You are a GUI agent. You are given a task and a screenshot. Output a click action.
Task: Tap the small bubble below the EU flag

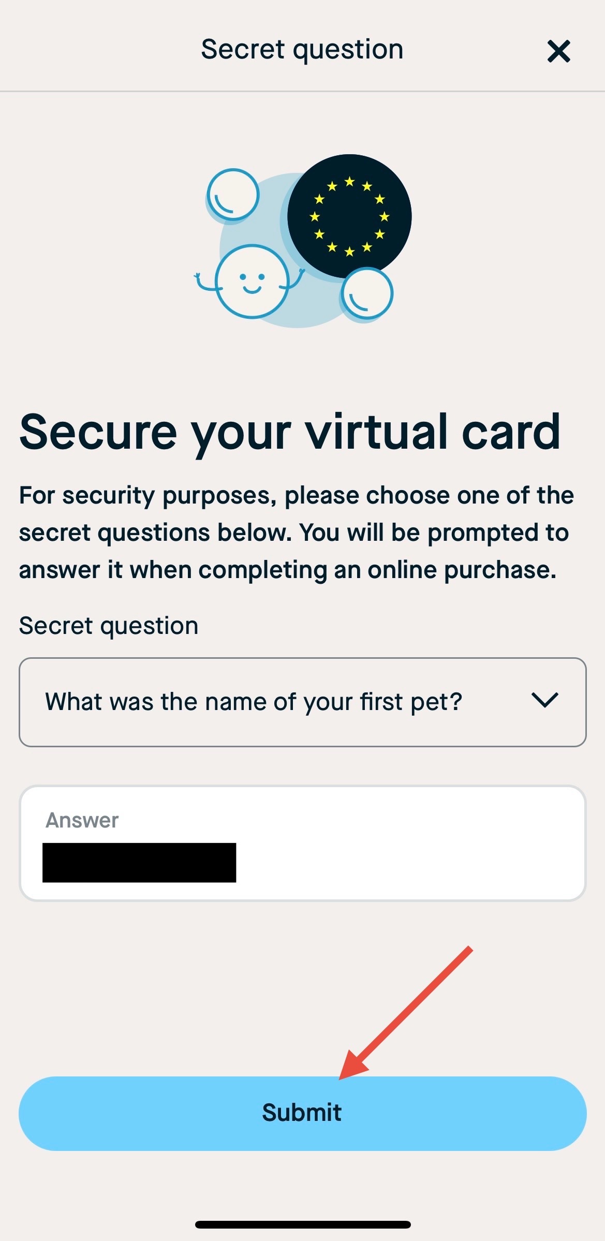pos(367,293)
